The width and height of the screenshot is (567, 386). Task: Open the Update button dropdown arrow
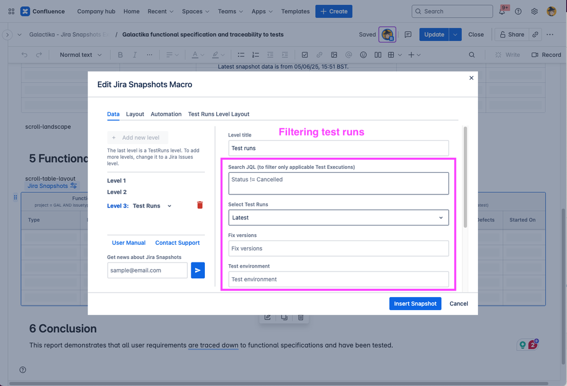click(x=455, y=35)
